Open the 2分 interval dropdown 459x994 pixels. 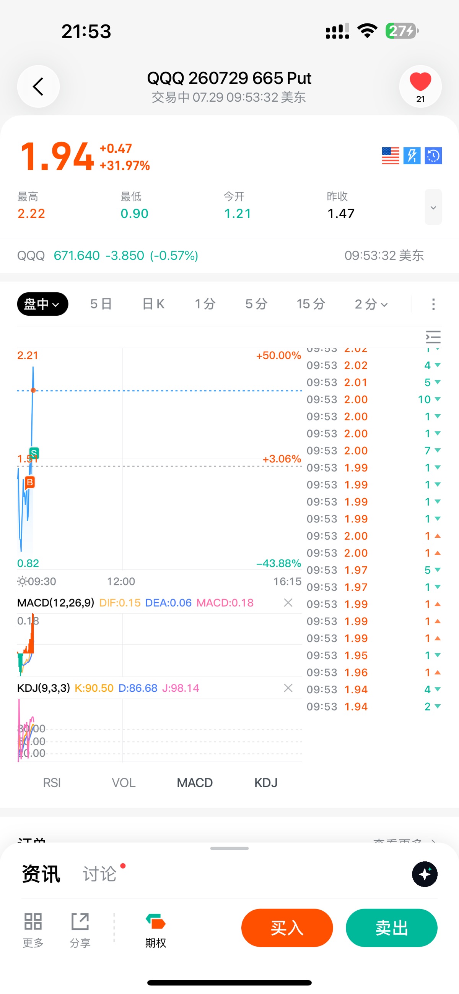(371, 304)
